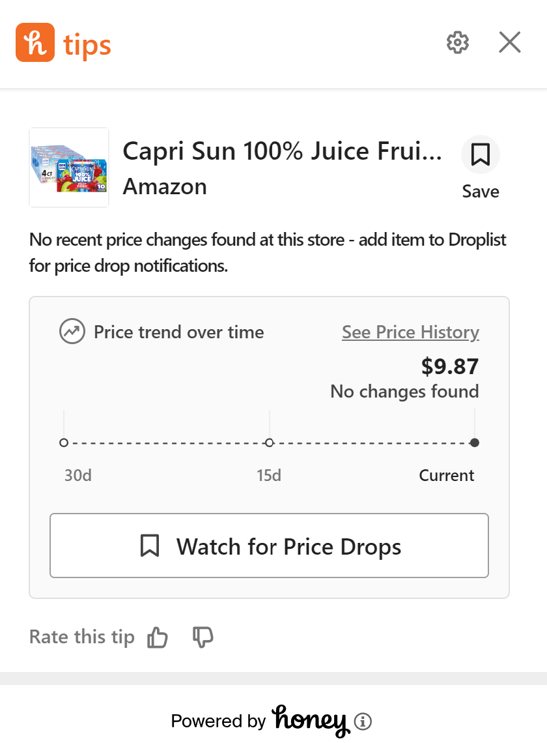Close the Honey tips panel

tap(509, 42)
